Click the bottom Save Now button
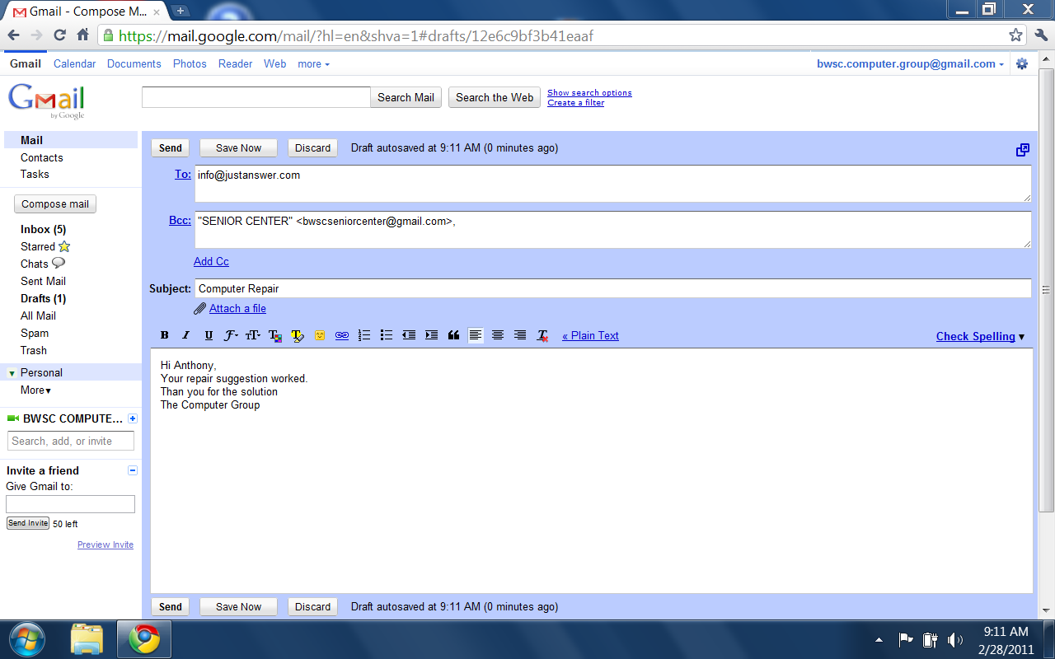Viewport: 1055px width, 659px height. click(x=238, y=607)
